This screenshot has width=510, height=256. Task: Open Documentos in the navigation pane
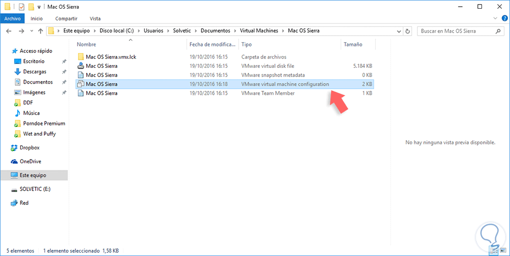pyautogui.click(x=38, y=82)
